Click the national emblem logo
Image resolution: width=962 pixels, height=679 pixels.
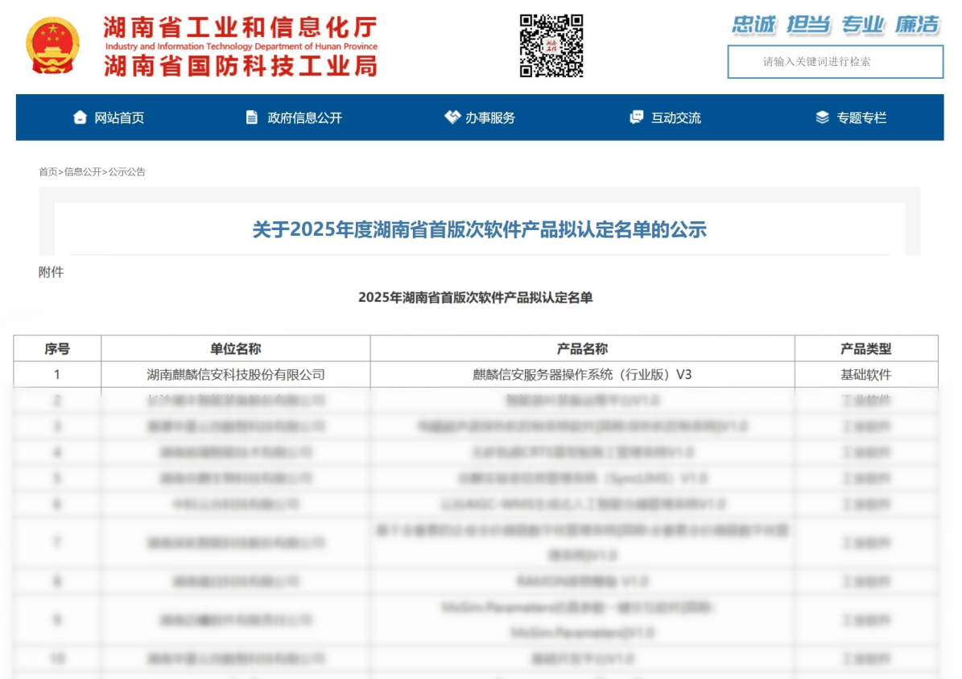(53, 46)
